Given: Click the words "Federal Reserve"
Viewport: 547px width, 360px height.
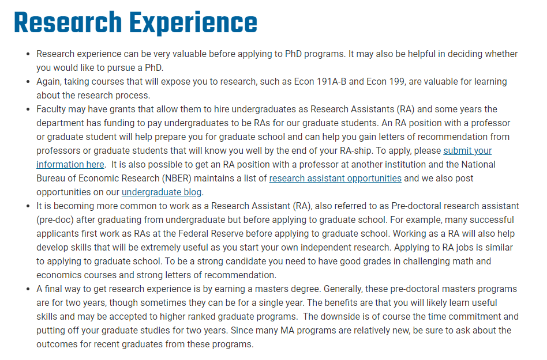Looking at the screenshot, I should [211, 234].
